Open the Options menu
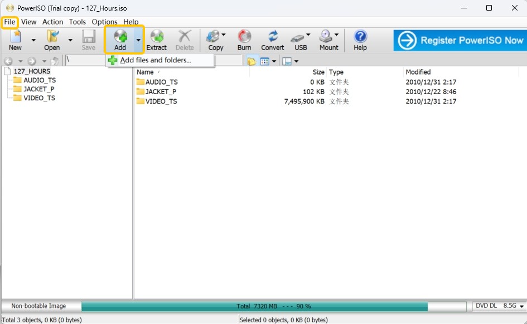 [104, 22]
